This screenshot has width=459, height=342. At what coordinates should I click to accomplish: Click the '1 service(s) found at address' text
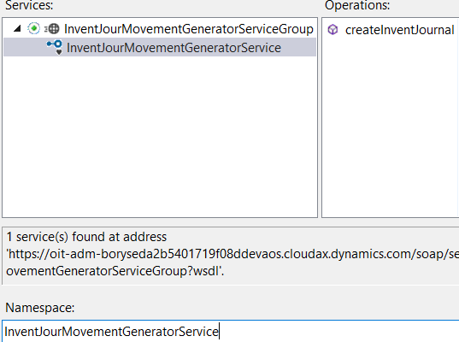[x=86, y=237]
